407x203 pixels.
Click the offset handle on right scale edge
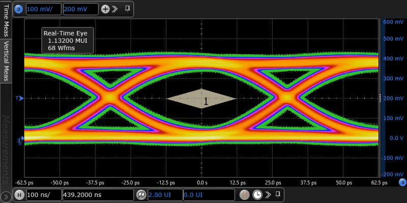coord(380,98)
